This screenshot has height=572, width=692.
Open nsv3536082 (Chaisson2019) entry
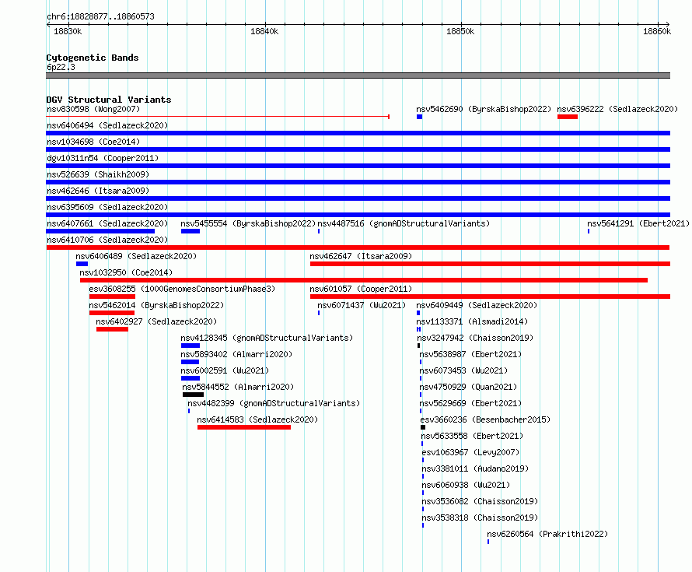click(480, 501)
